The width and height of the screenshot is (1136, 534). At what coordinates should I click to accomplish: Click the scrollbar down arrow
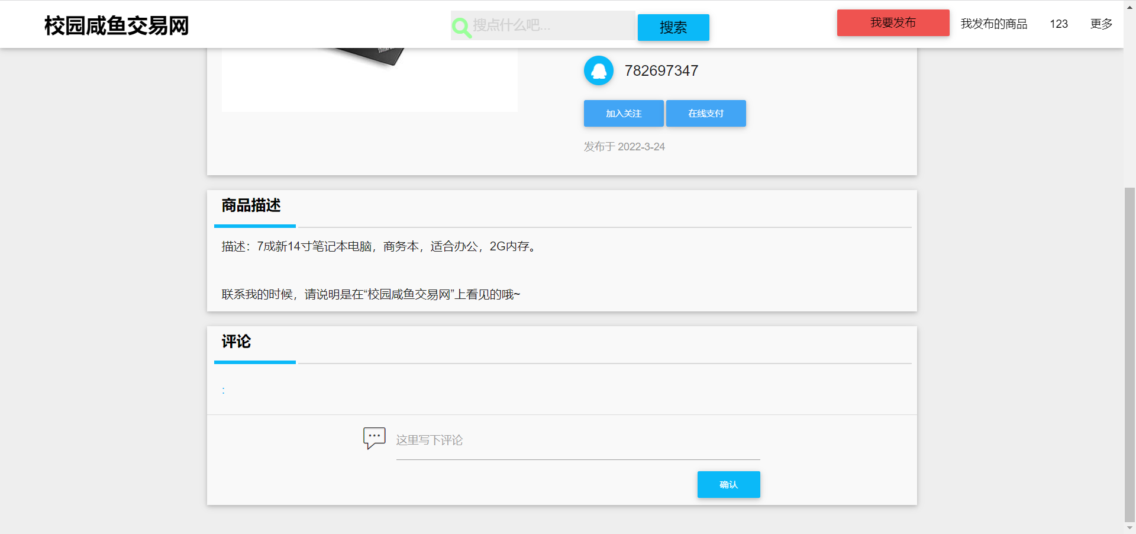(x=1129, y=527)
